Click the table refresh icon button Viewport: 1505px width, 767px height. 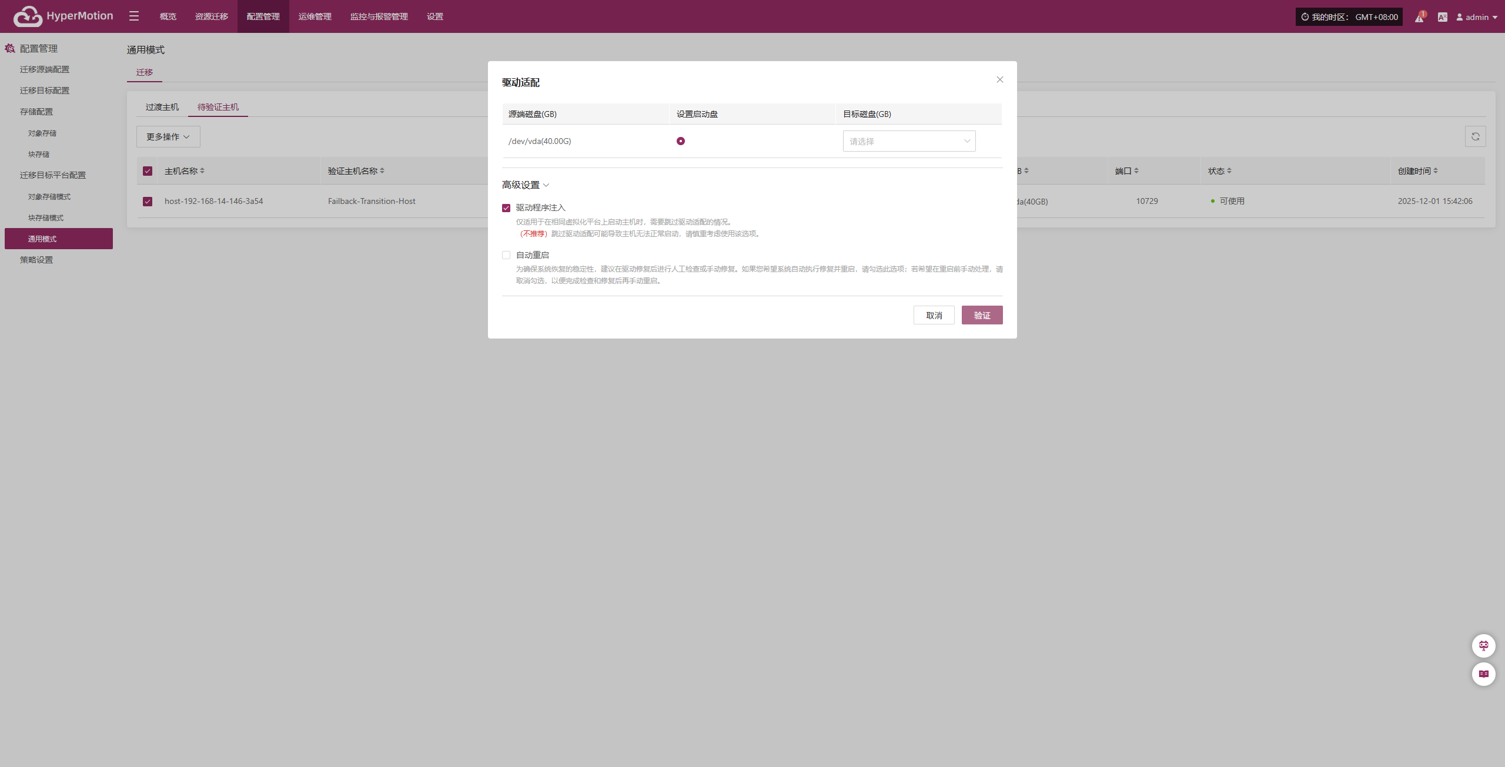1475,136
